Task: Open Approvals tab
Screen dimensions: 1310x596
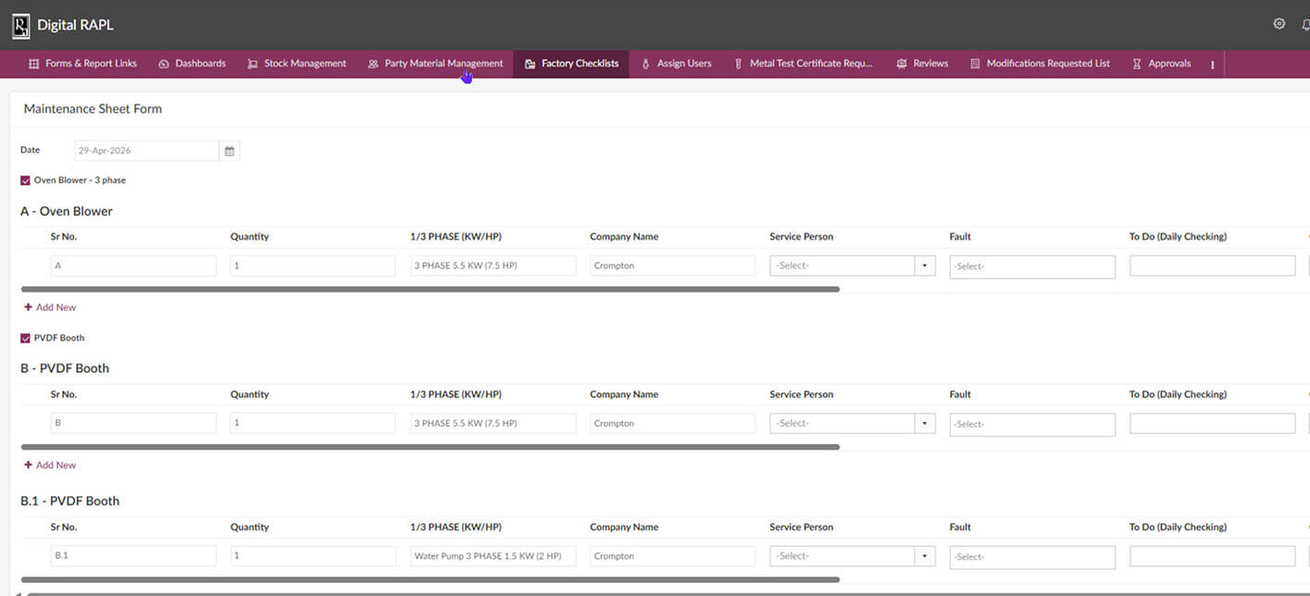Action: coord(1161,64)
